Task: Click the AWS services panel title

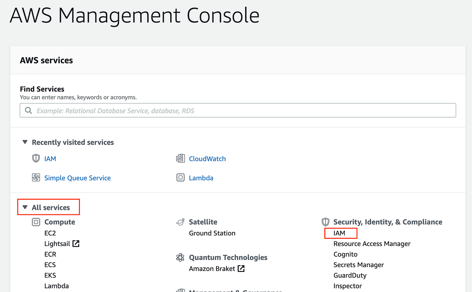Action: click(x=47, y=60)
